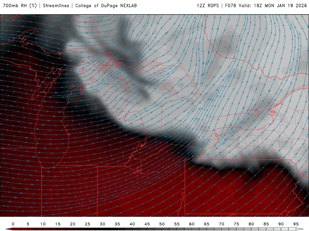Click the "Streamlines" label in the header

pos(56,5)
